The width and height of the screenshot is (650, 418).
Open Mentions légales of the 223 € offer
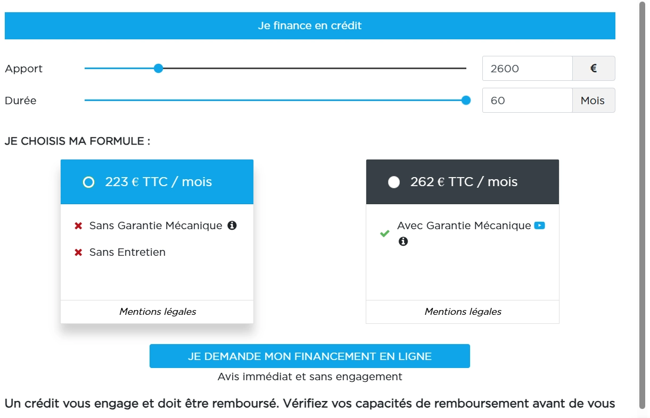point(158,312)
